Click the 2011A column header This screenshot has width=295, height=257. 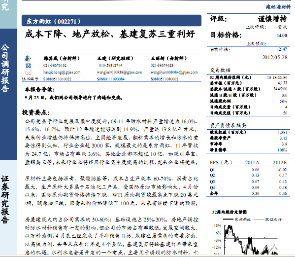pos(252,163)
